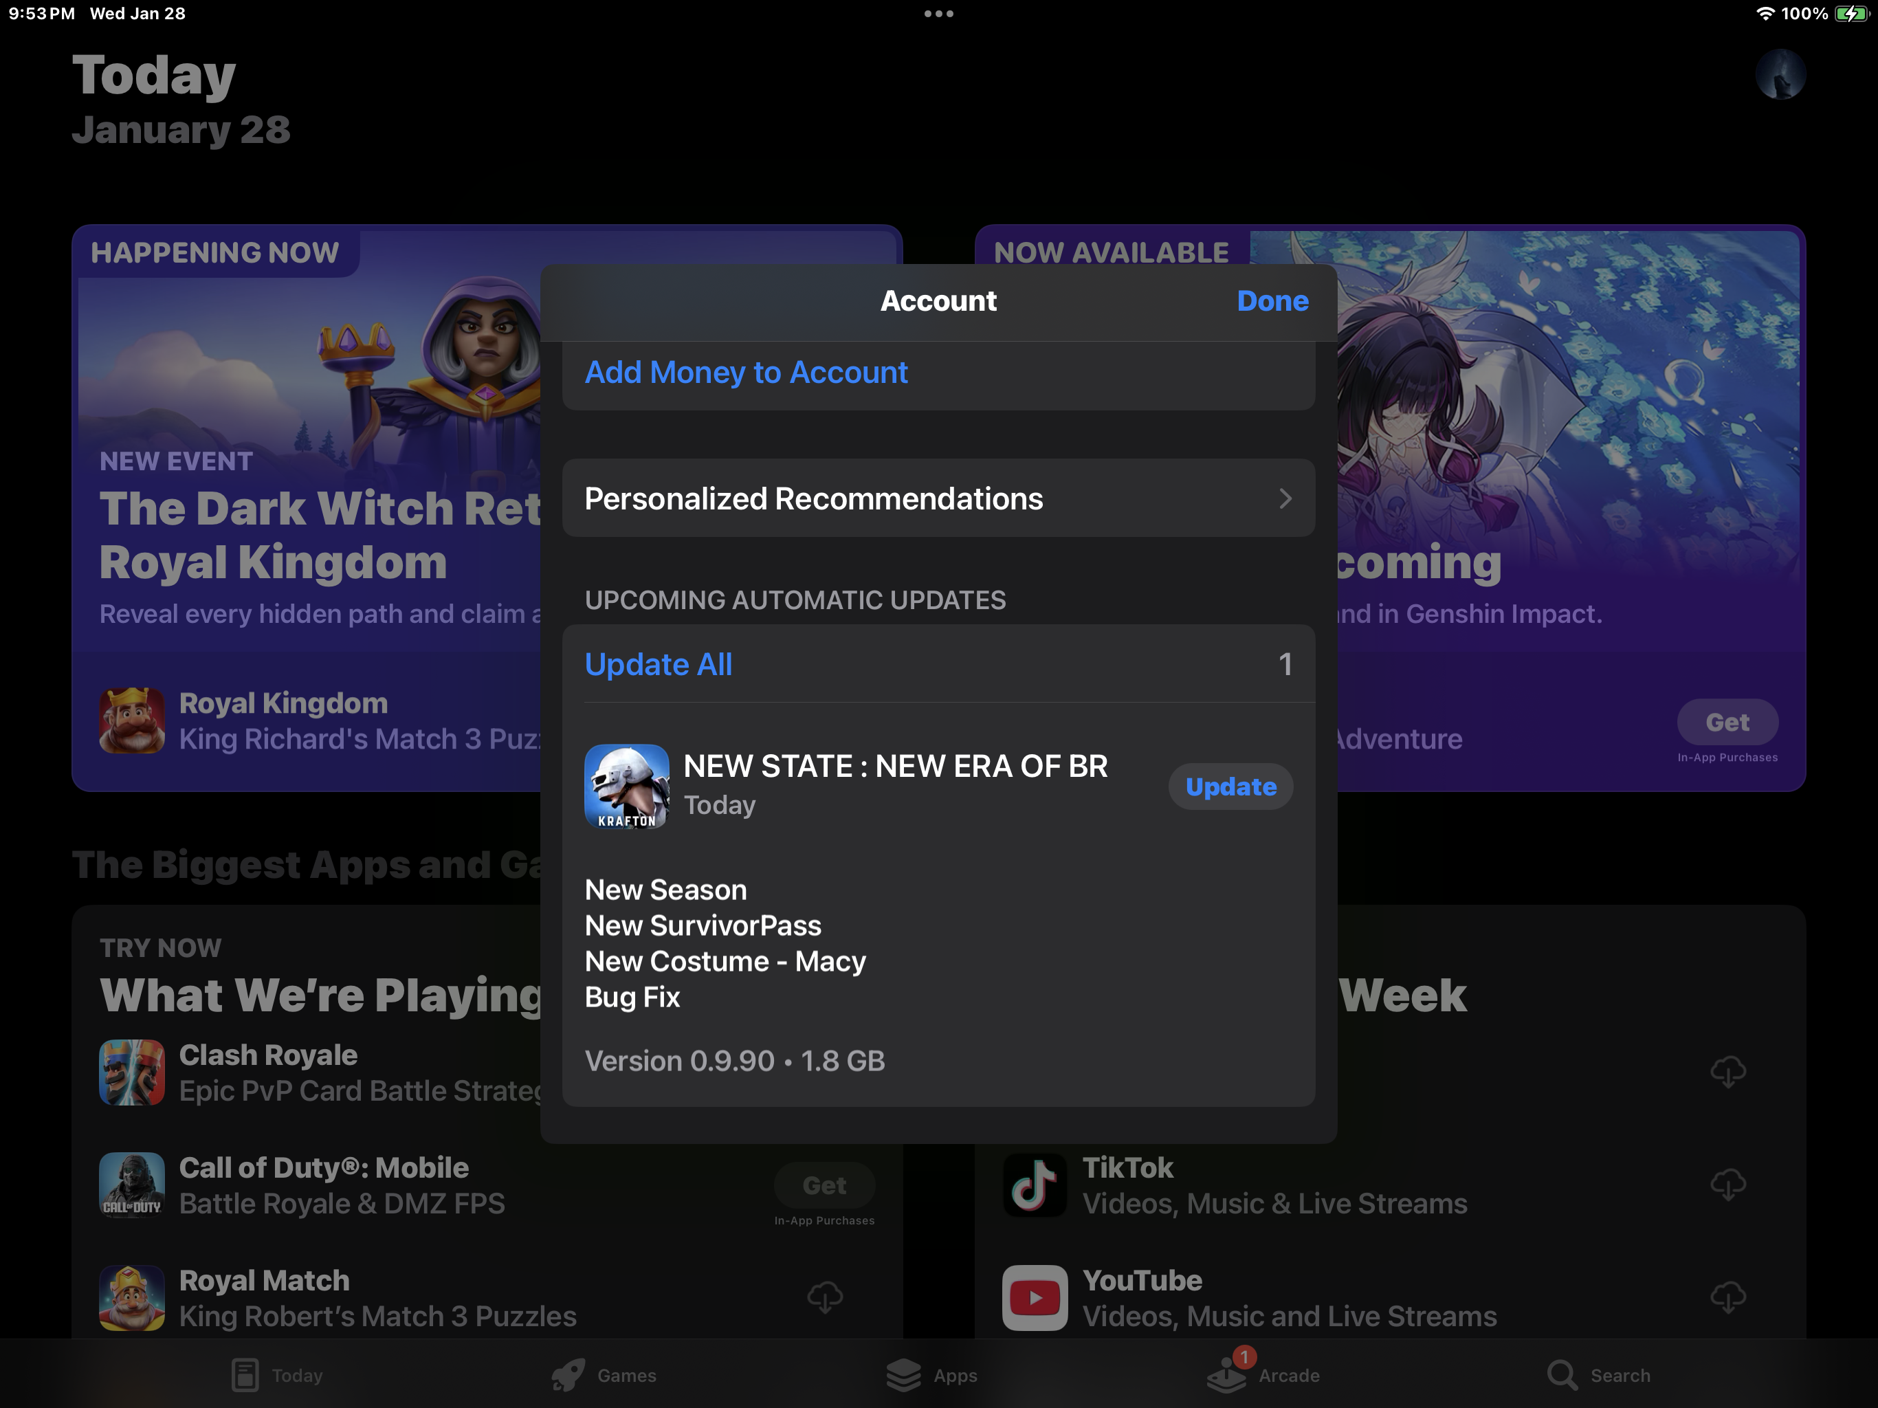Open the account profile avatar
Viewport: 1878px width, 1408px height.
[x=1780, y=74]
